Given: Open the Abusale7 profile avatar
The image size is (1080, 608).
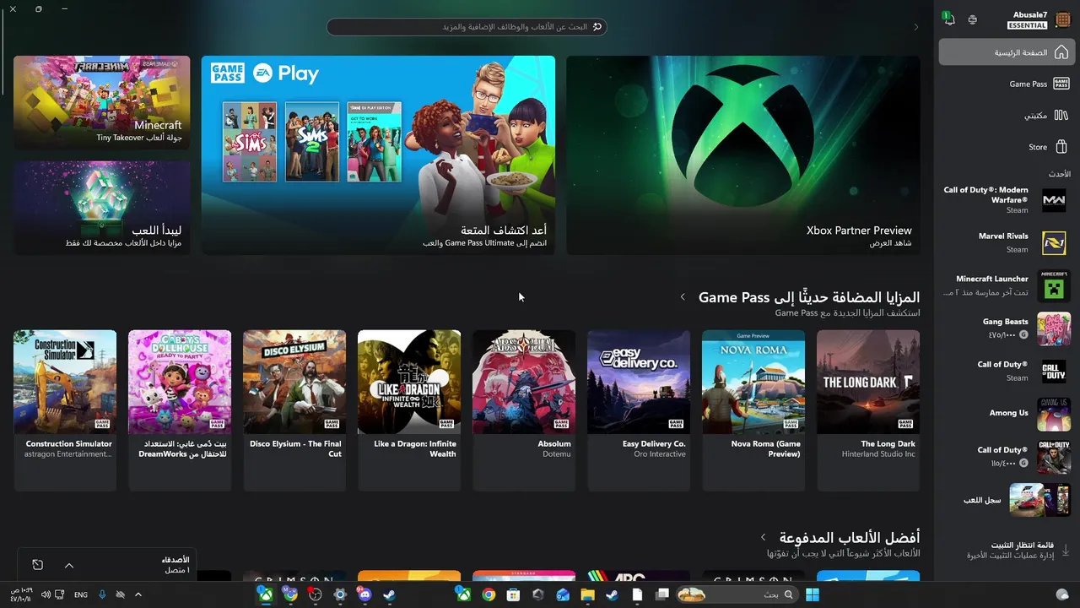Looking at the screenshot, I should pyautogui.click(x=1063, y=20).
